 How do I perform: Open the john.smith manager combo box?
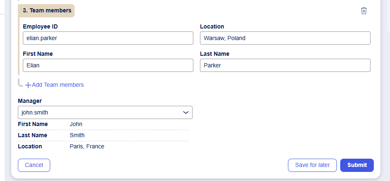coord(100,112)
